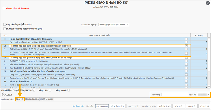
Task: Select row Hồ sơ gia hạn thẻ BHYT
Action: [x=104, y=81]
